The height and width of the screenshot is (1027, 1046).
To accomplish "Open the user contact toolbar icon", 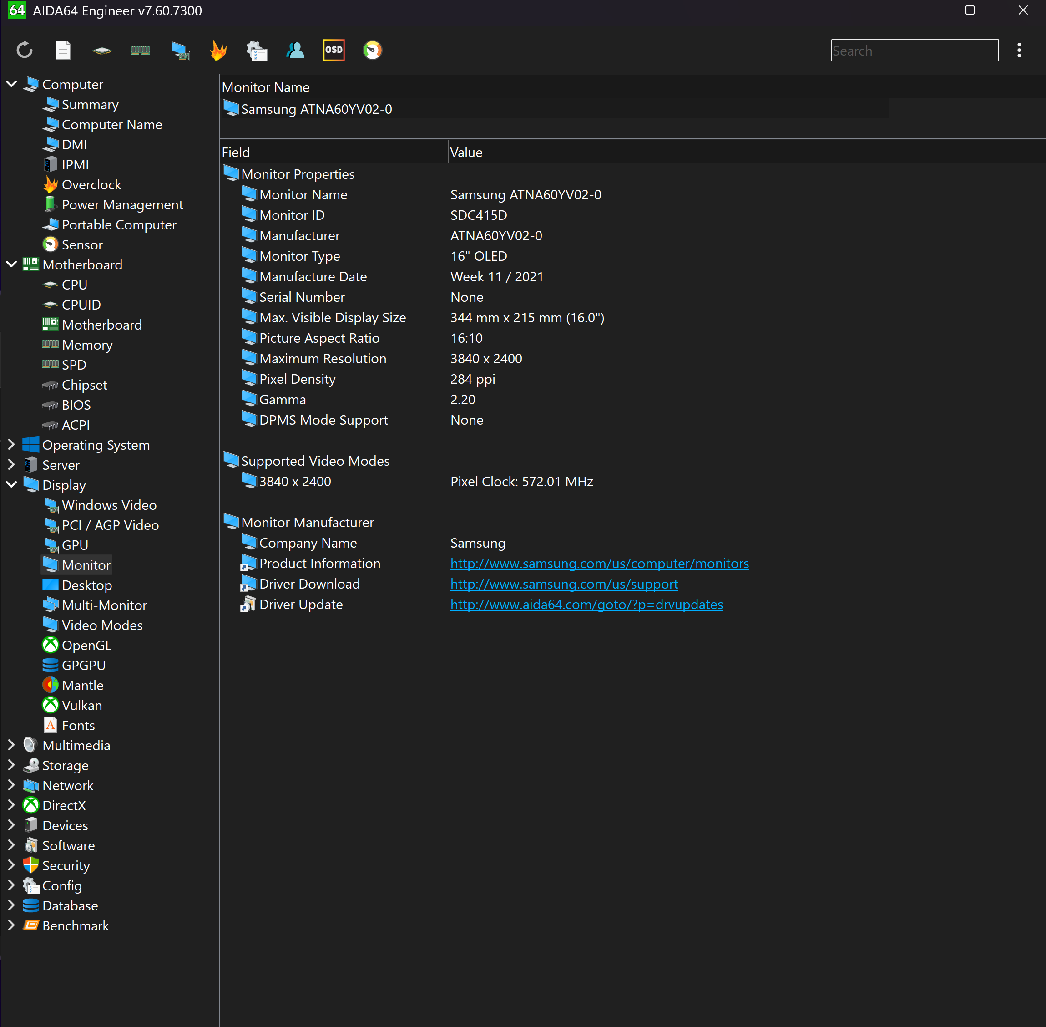I will tap(295, 50).
